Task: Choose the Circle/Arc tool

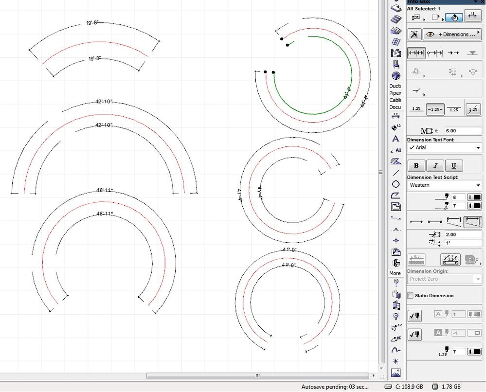Action: pos(396,184)
